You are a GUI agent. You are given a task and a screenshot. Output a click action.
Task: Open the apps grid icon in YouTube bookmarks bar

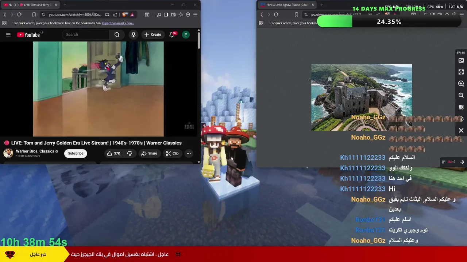click(4, 23)
